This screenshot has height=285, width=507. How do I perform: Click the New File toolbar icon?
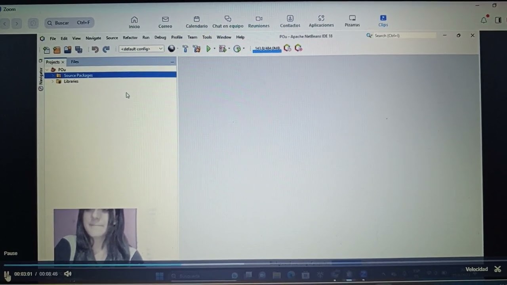[46, 49]
